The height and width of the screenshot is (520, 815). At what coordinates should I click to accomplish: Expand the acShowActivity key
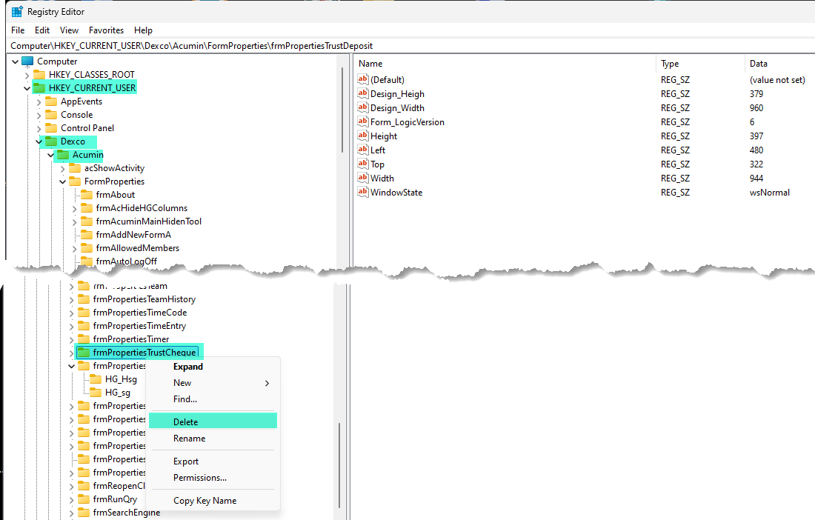[x=62, y=169]
